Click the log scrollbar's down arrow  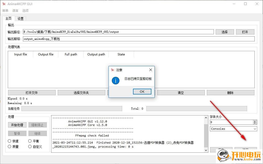pyautogui.click(x=206, y=150)
